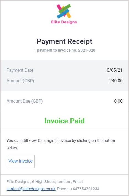
Task: Click the contact@elitedesigns.co.uk email link
Action: tap(31, 189)
